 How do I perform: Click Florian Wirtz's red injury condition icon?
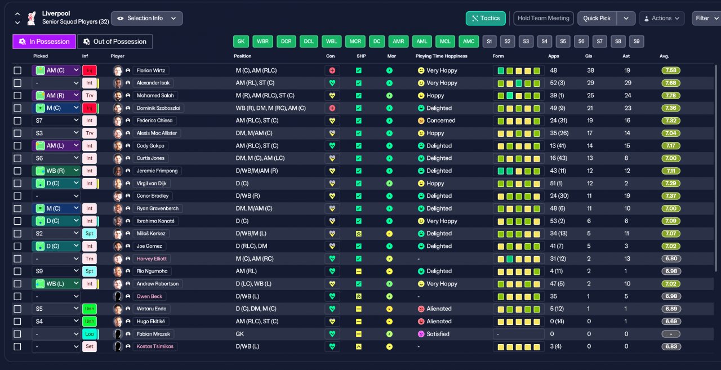[x=332, y=70]
